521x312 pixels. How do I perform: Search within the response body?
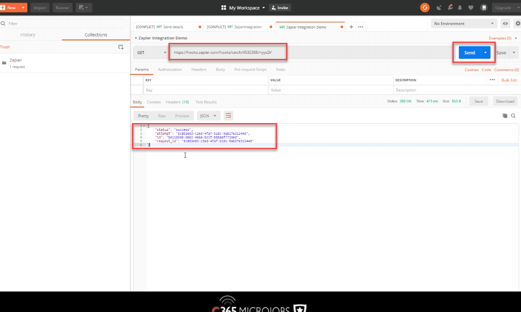click(x=513, y=116)
